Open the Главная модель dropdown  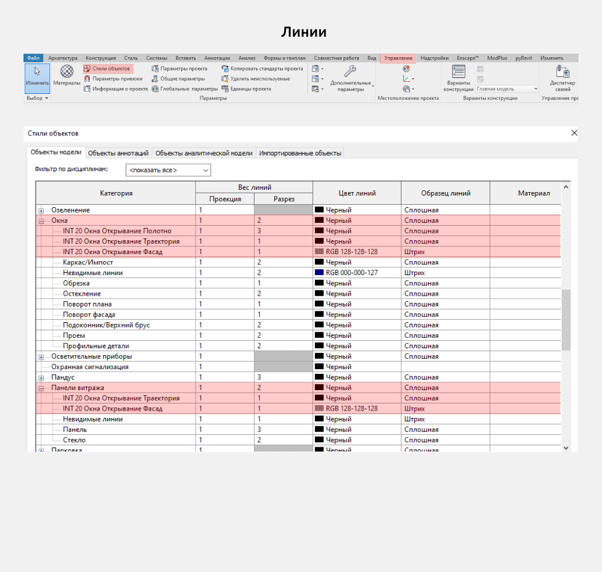507,89
